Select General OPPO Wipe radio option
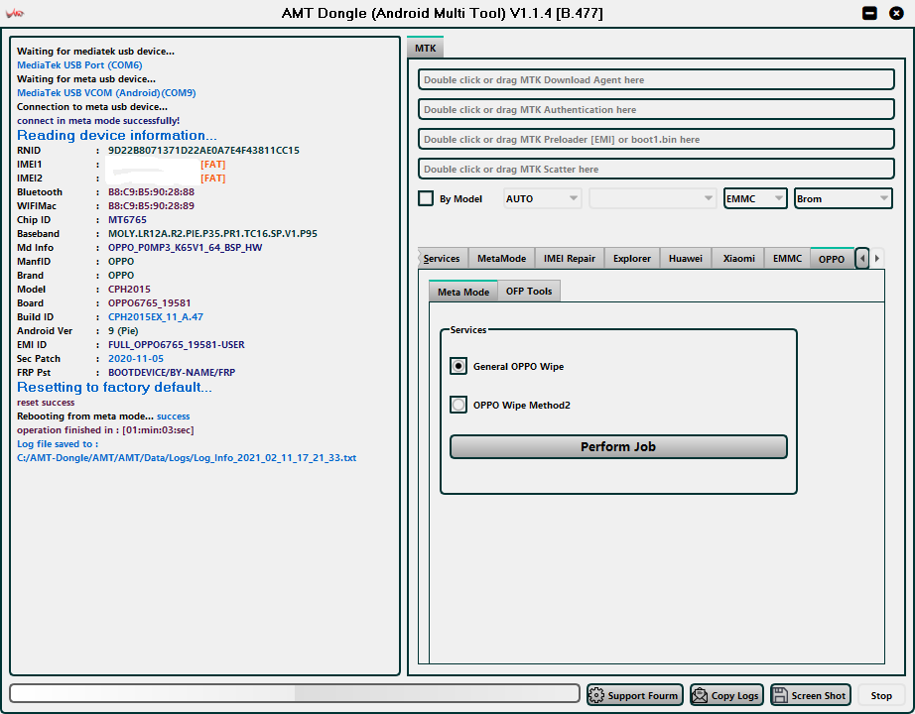Image resolution: width=915 pixels, height=714 pixels. pos(458,366)
